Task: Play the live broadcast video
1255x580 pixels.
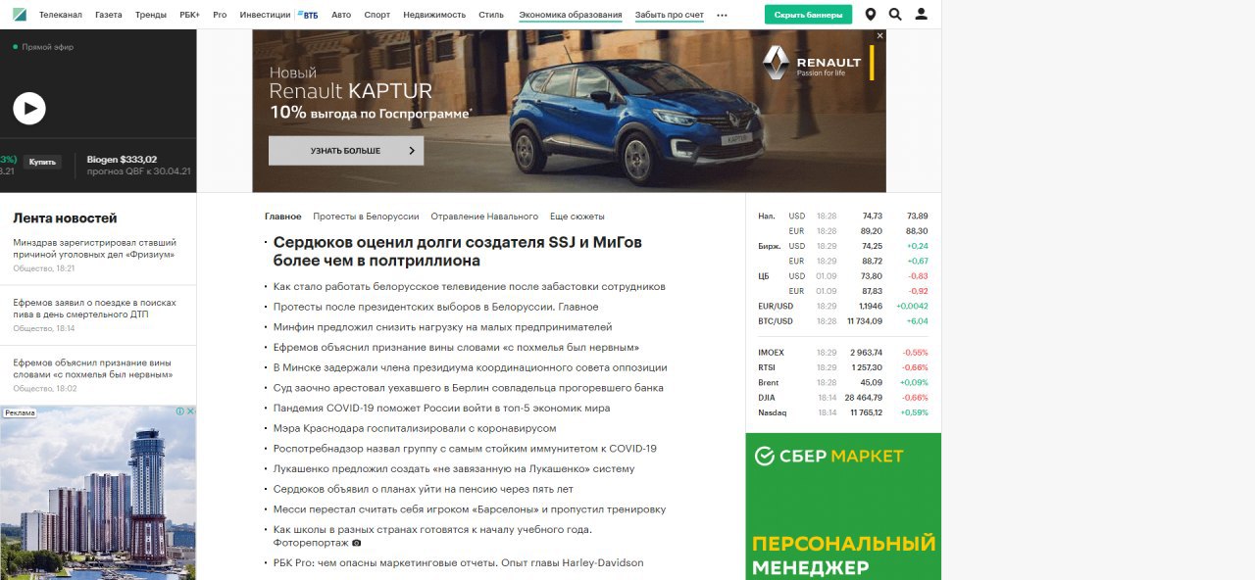Action: 29,108
